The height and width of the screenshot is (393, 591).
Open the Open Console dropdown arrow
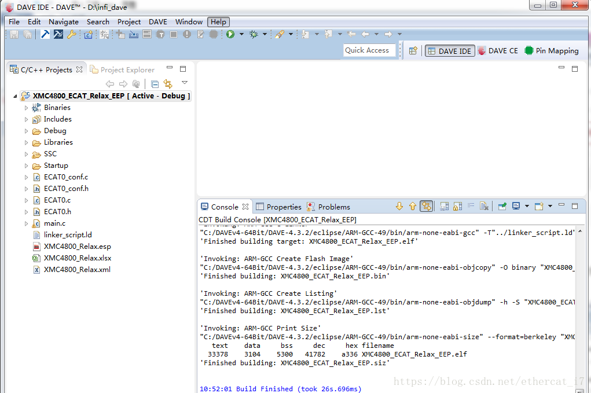pyautogui.click(x=550, y=206)
